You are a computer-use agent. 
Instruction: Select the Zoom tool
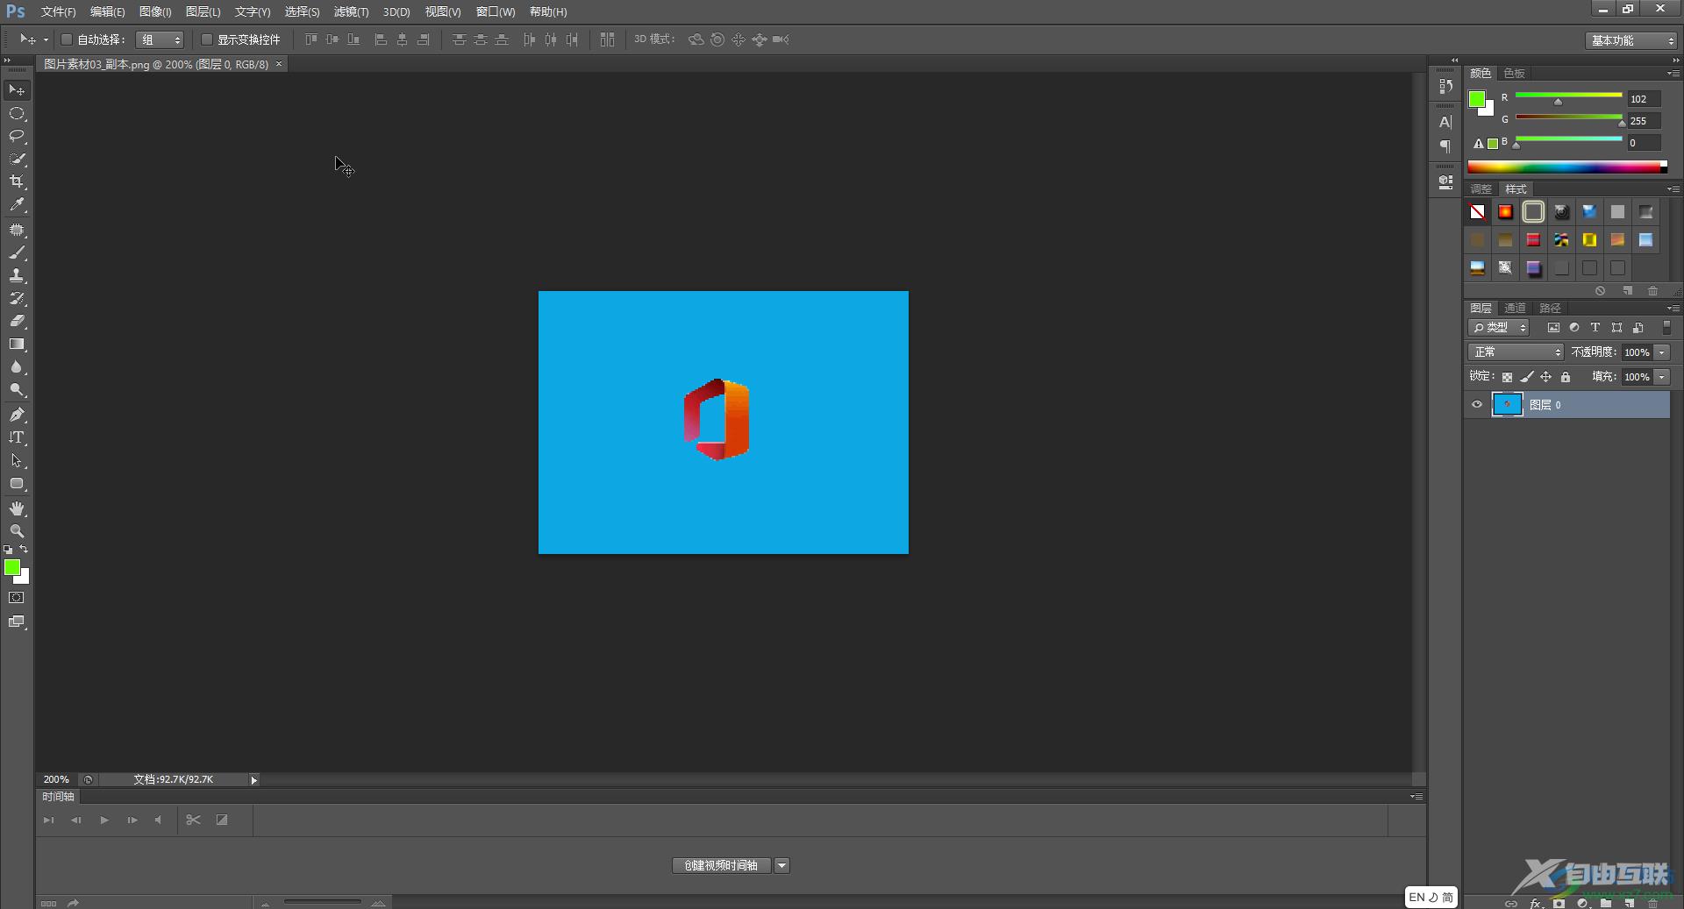pyautogui.click(x=17, y=532)
